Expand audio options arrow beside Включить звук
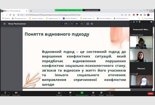 tap(9, 93)
